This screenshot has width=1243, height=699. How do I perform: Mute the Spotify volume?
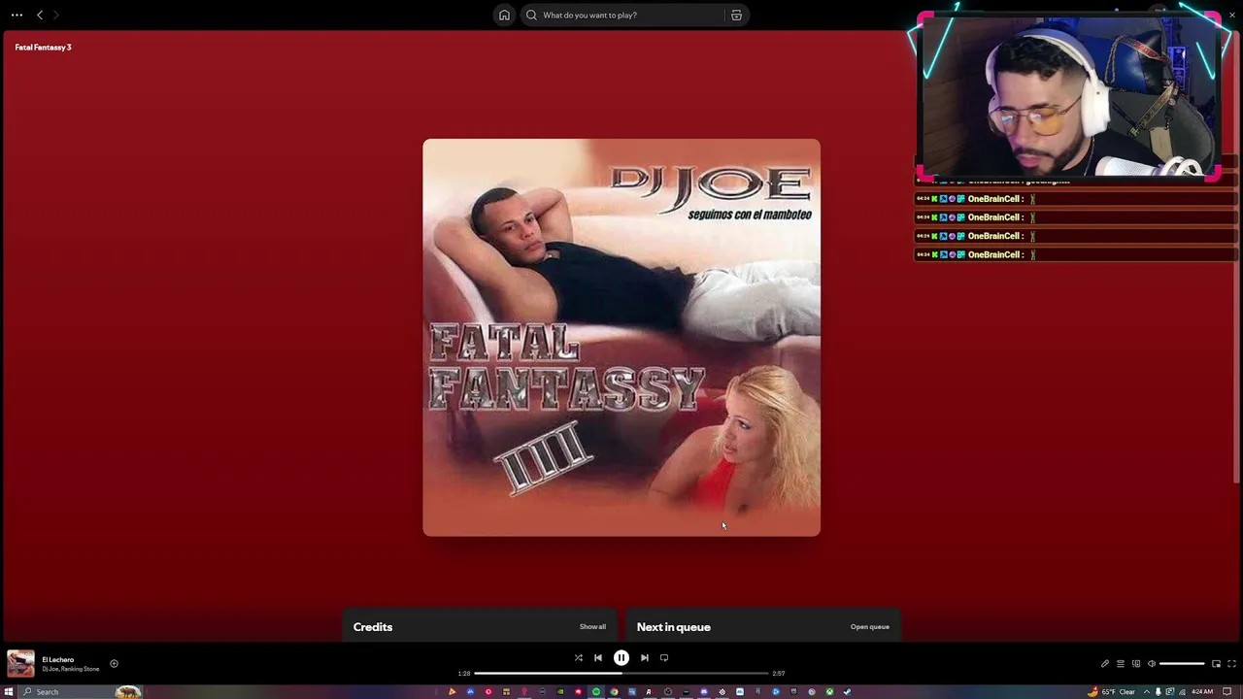point(1152,664)
